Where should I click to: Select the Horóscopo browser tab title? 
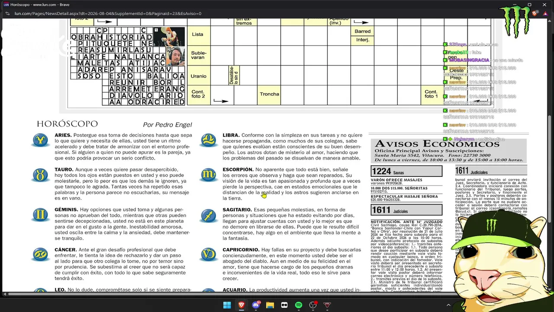(x=40, y=4)
